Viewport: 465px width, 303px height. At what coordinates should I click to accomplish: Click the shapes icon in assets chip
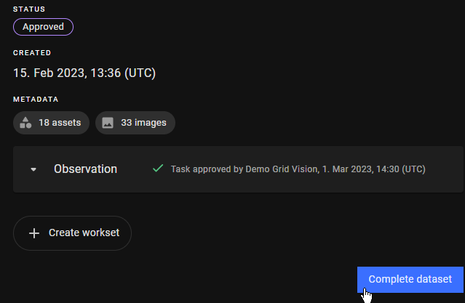pos(26,123)
